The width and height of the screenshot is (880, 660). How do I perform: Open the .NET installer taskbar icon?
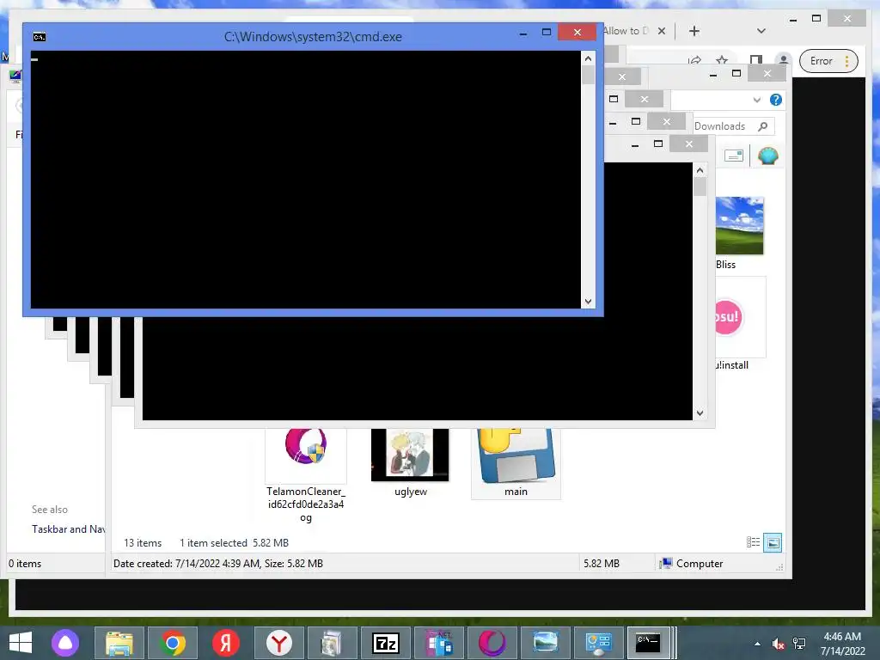[x=439, y=643]
